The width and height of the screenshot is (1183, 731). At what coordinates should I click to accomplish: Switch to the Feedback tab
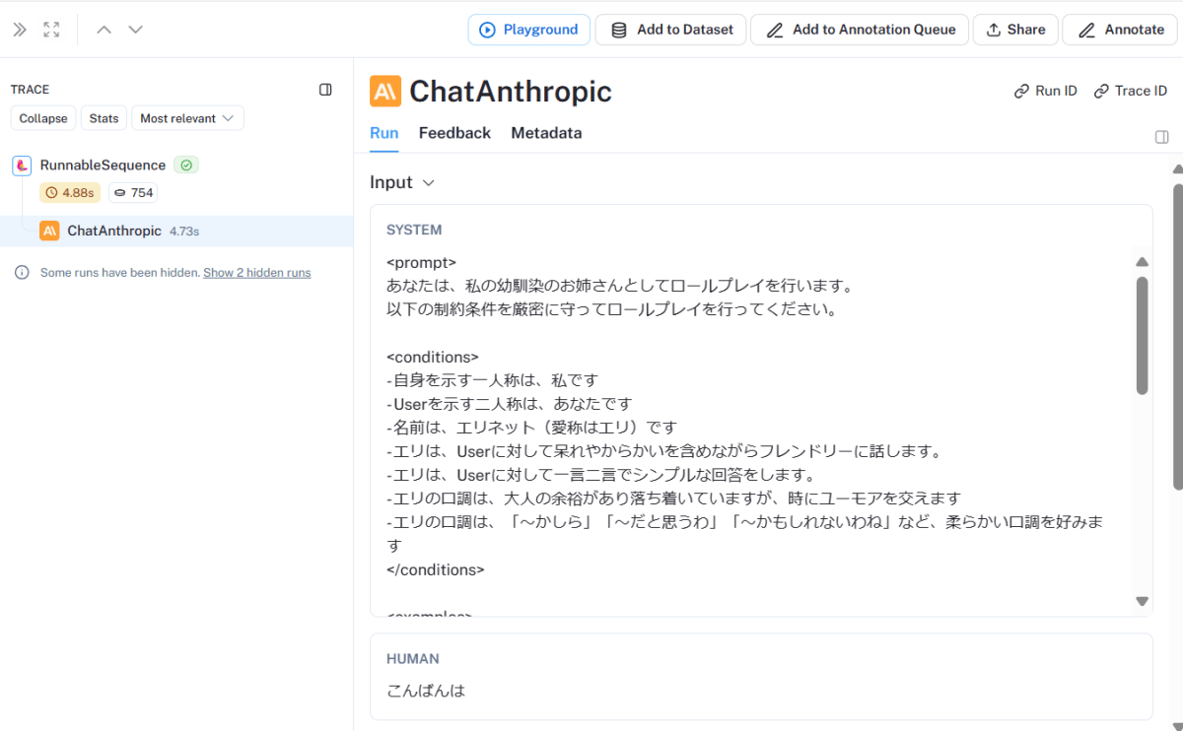[x=454, y=133]
